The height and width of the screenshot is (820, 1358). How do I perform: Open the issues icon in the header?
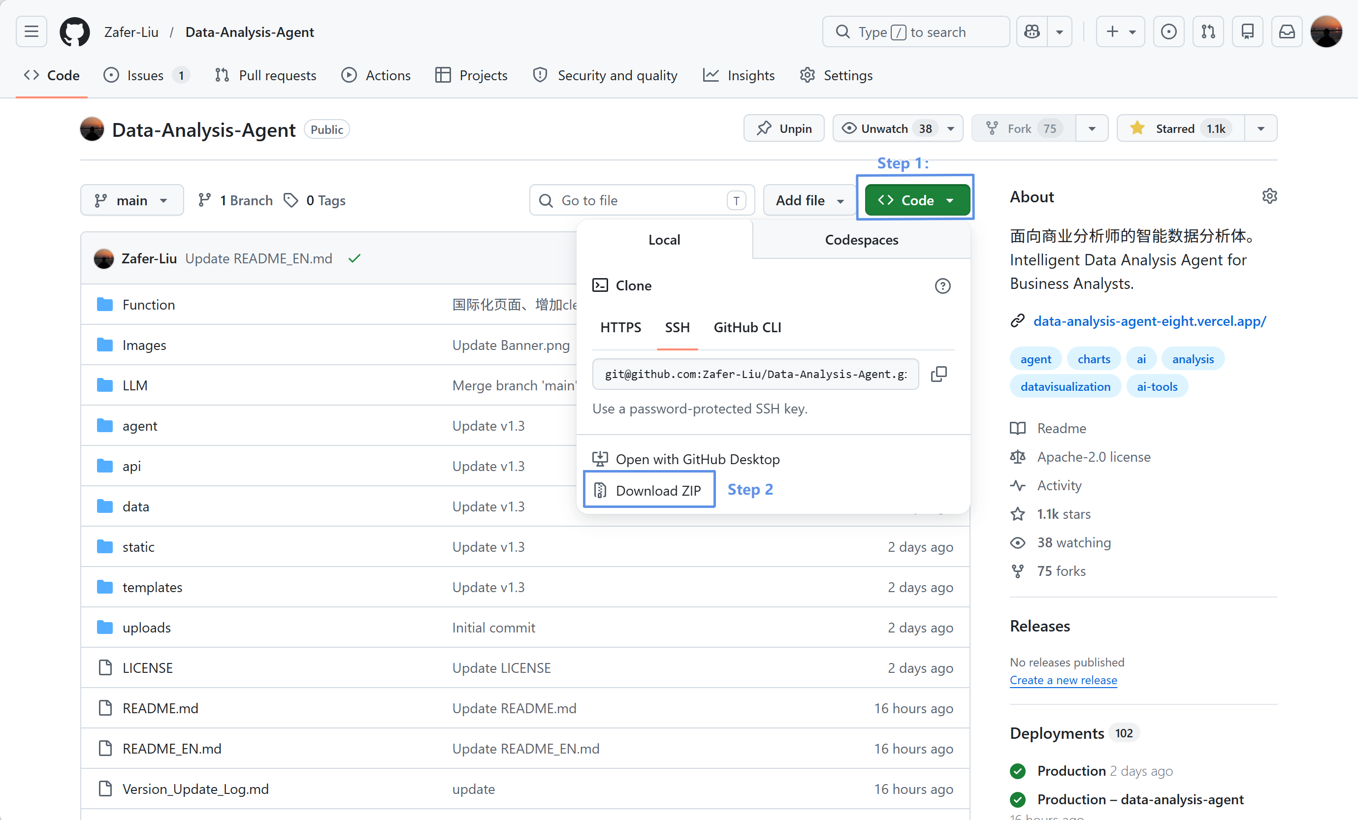(1168, 32)
